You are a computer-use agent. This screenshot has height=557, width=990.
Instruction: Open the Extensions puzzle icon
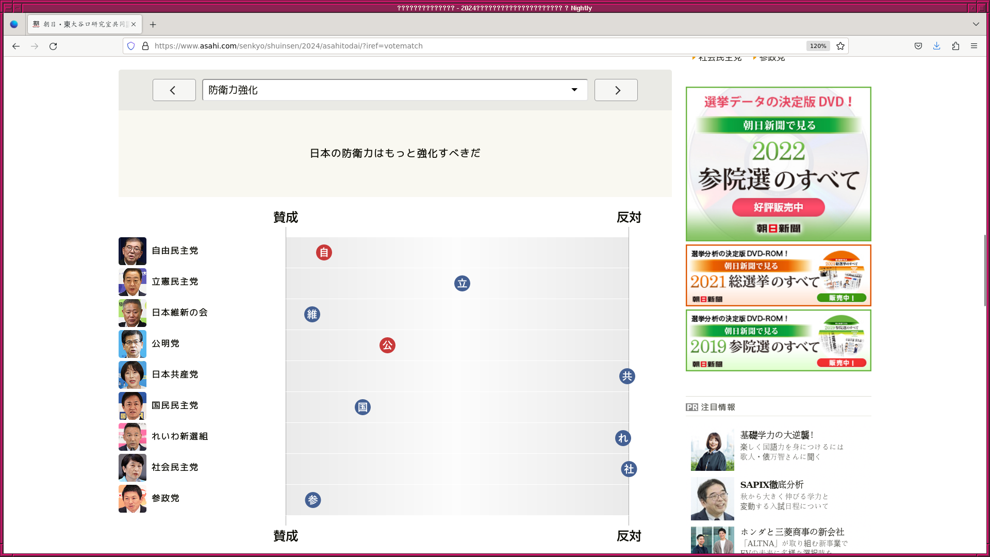click(x=955, y=46)
